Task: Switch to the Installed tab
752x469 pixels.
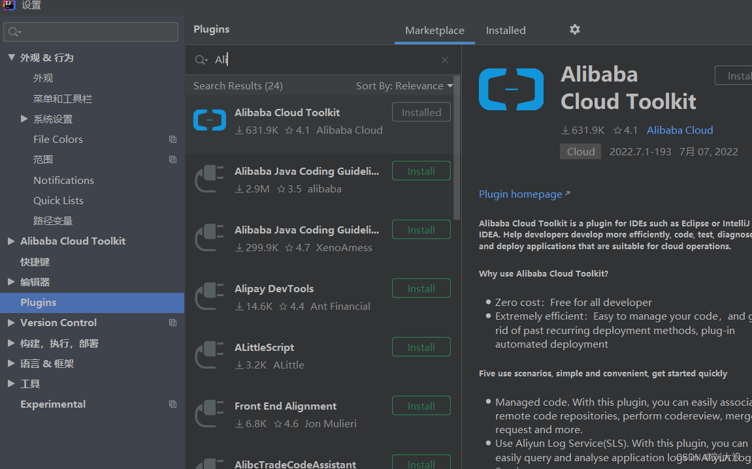Action: click(x=506, y=30)
